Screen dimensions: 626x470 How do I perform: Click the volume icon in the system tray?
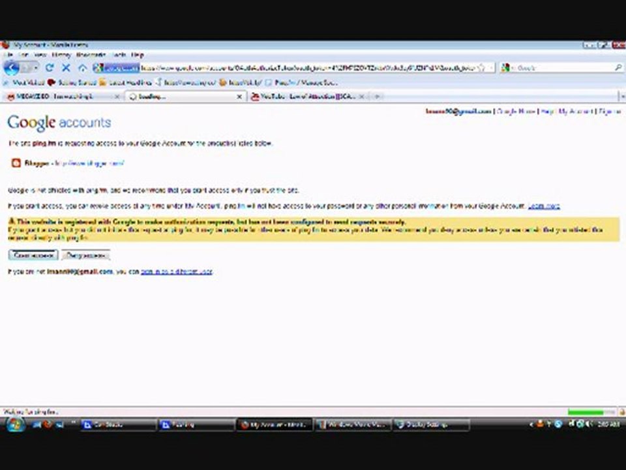[x=590, y=424]
